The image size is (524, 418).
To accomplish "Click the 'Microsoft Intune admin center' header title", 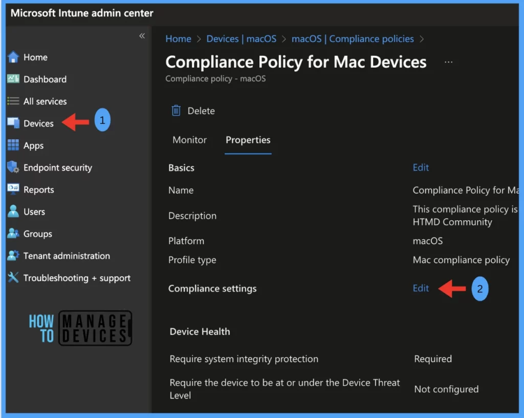I will [x=82, y=13].
